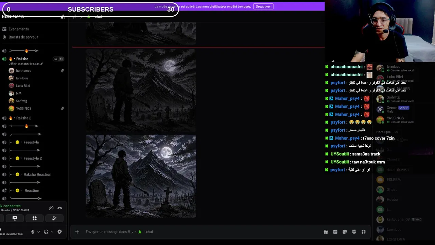Image resolution: width=435 pixels, height=245 pixels.
Task: Open the soundboard in voice panel
Action: click(54, 218)
